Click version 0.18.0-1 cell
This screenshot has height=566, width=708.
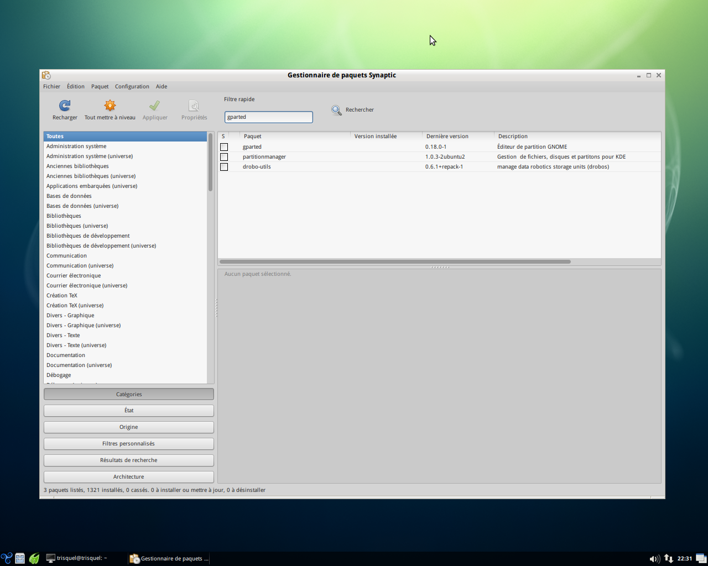coord(436,147)
